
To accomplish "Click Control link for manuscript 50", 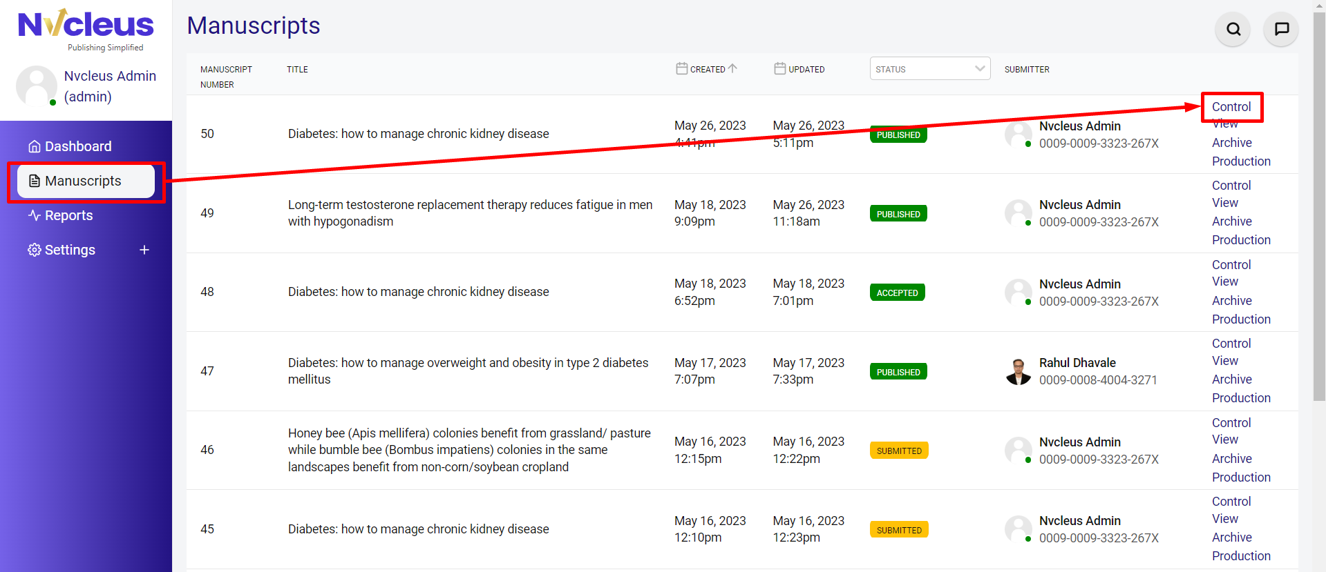I will point(1231,107).
